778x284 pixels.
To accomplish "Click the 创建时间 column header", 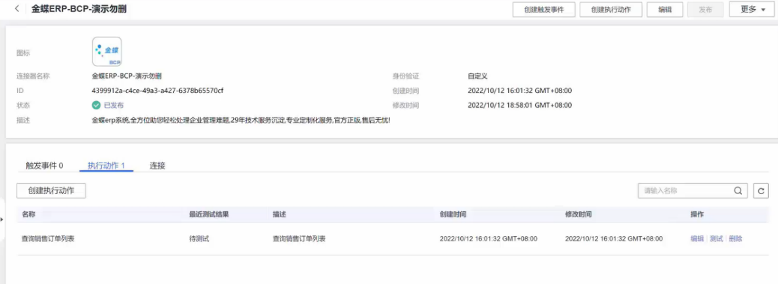I will tap(452, 214).
